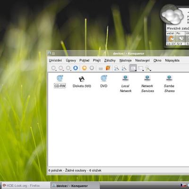The height and width of the screenshot is (189, 189).
Task: Open the Přejít menu
Action: click(x=97, y=60)
